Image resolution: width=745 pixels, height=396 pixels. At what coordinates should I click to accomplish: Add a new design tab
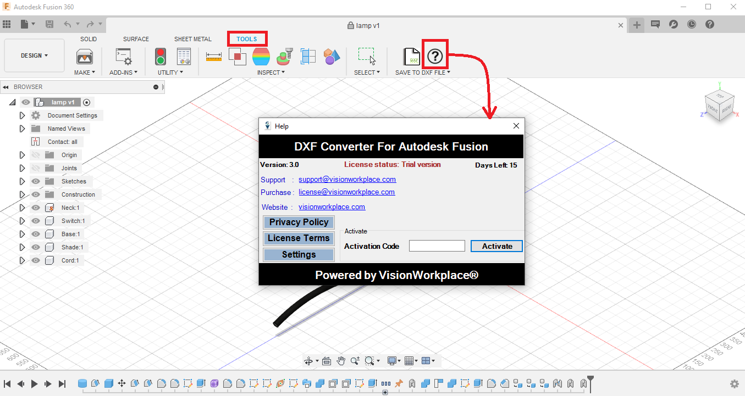(x=637, y=25)
